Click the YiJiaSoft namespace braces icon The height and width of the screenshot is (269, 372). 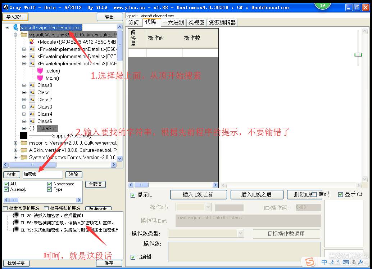(x=32, y=128)
